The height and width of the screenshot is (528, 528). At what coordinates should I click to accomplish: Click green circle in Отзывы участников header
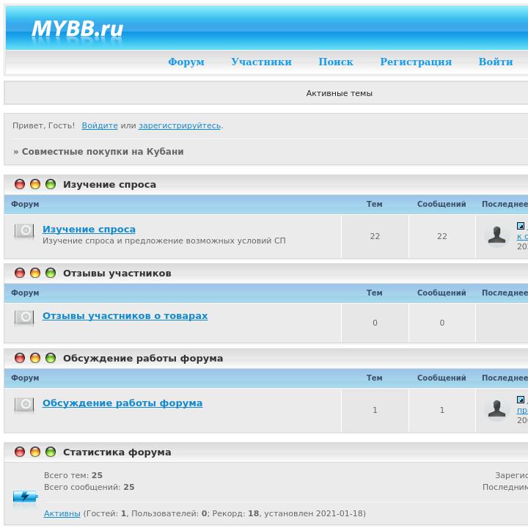point(51,273)
